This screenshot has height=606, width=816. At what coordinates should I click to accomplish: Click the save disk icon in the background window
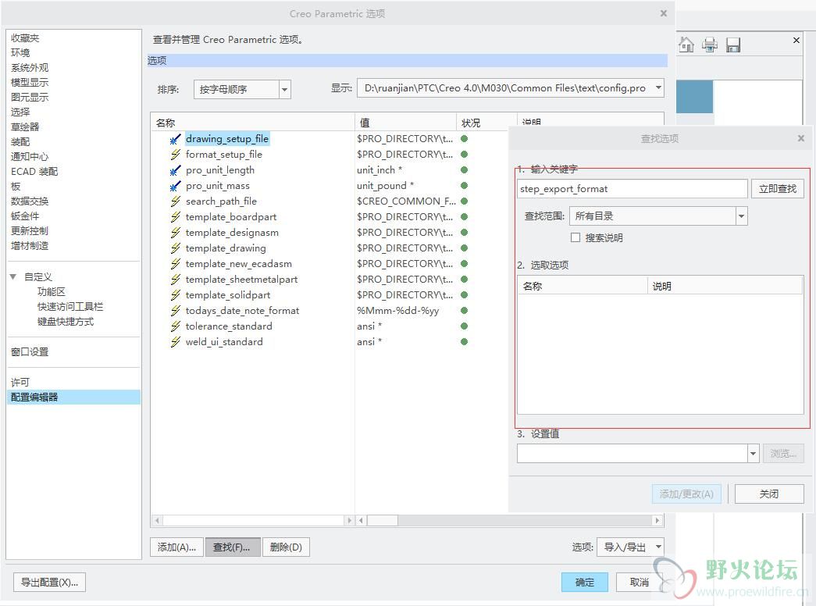(x=733, y=45)
